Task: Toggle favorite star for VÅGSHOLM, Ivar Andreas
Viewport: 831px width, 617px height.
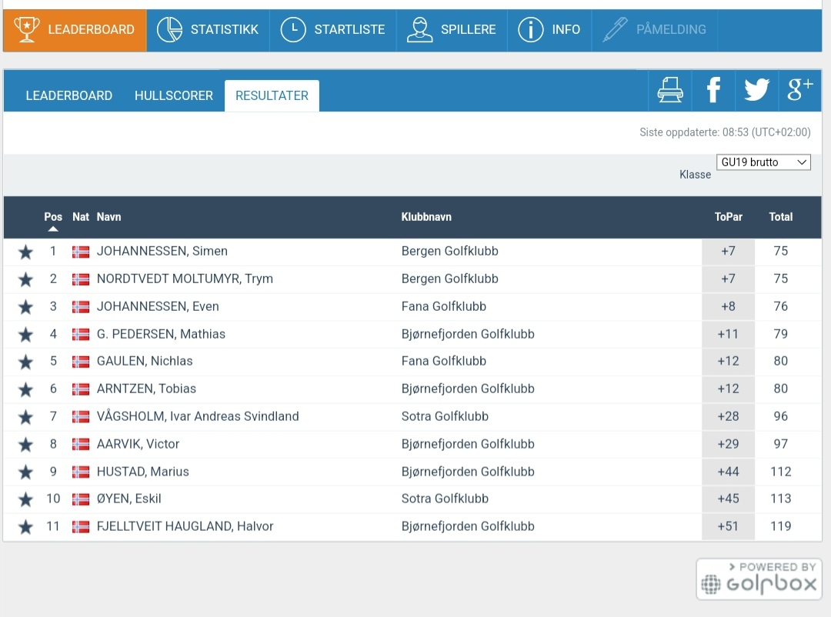Action: point(25,417)
